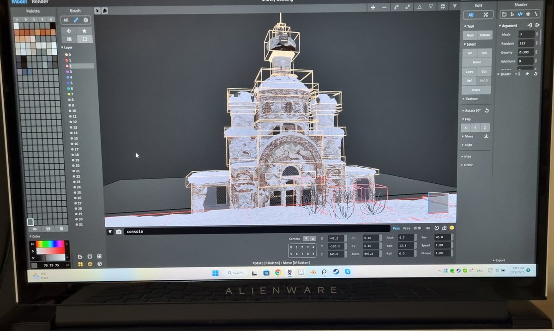This screenshot has height=331, width=554.
Task: Click the export argument icon
Action: coord(537,25)
